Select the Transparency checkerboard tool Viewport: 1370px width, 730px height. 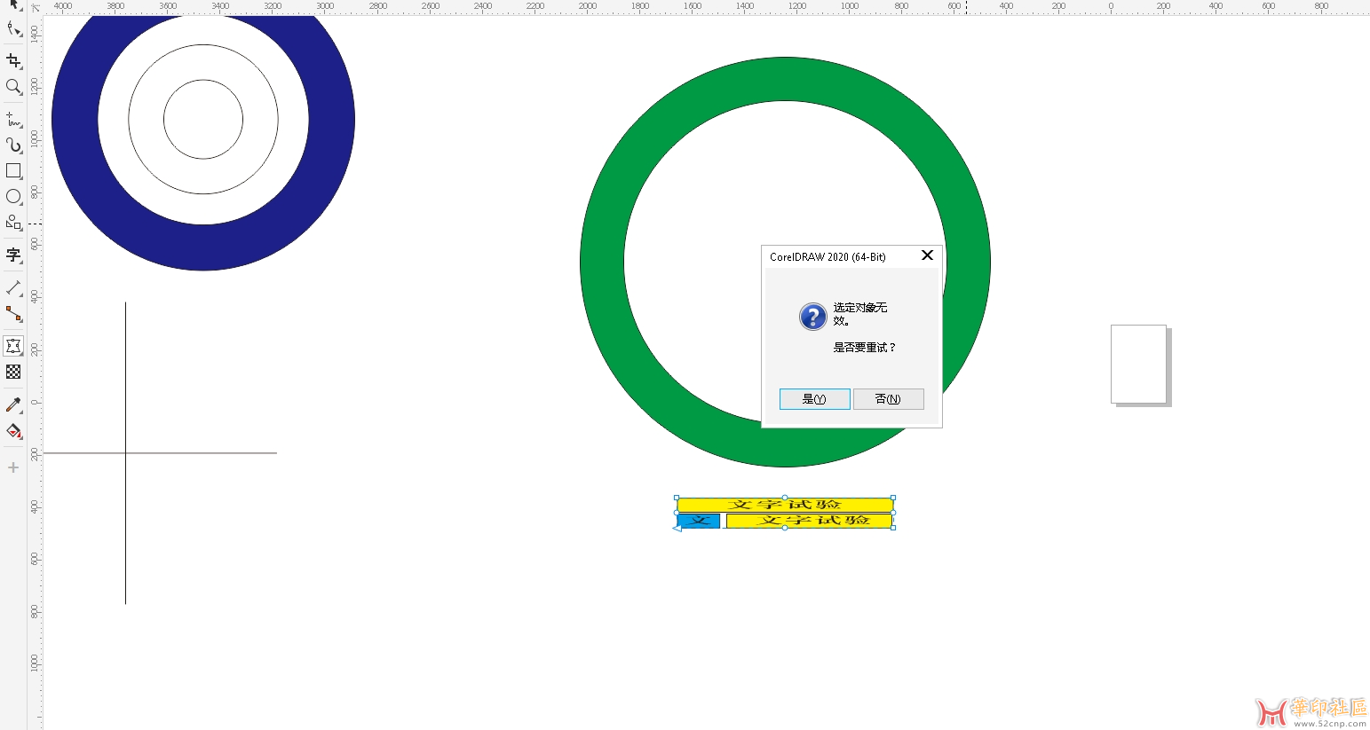(13, 372)
